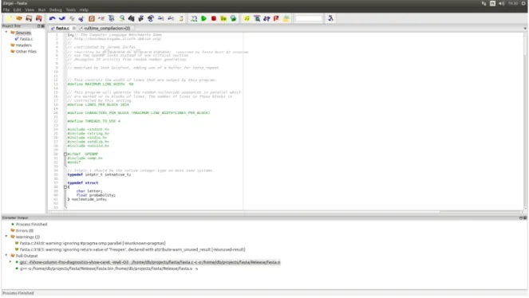Click the Compile toolbar icon
The height and width of the screenshot is (298, 529).
(x=194, y=18)
